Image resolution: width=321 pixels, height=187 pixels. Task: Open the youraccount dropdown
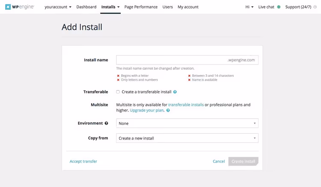(58, 7)
